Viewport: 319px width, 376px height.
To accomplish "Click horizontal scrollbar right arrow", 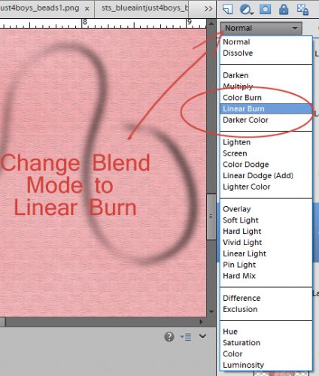I will click(x=201, y=322).
